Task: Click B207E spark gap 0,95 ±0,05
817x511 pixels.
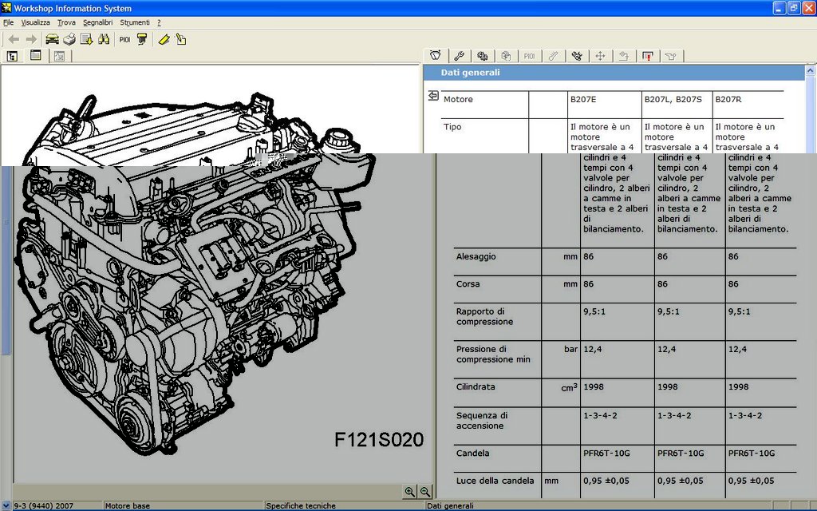Action: pyautogui.click(x=606, y=481)
